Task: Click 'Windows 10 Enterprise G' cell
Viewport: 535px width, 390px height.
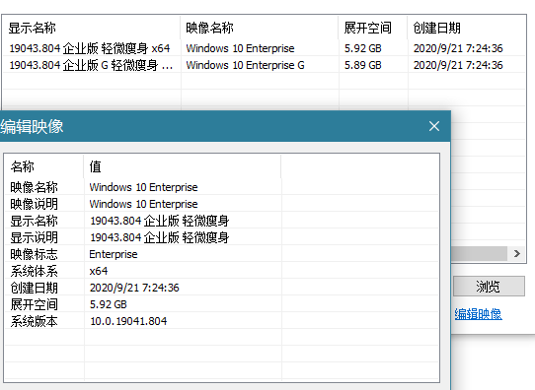Action: [x=246, y=65]
